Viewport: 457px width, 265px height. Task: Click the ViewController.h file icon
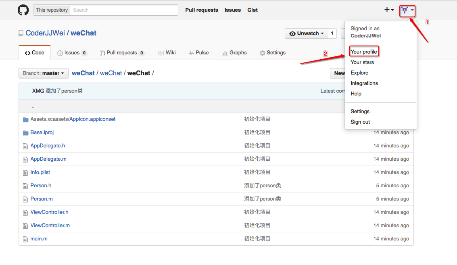click(x=25, y=213)
